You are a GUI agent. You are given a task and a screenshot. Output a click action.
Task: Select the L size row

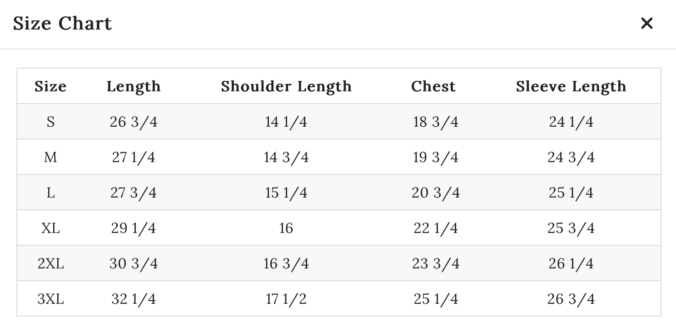point(50,193)
